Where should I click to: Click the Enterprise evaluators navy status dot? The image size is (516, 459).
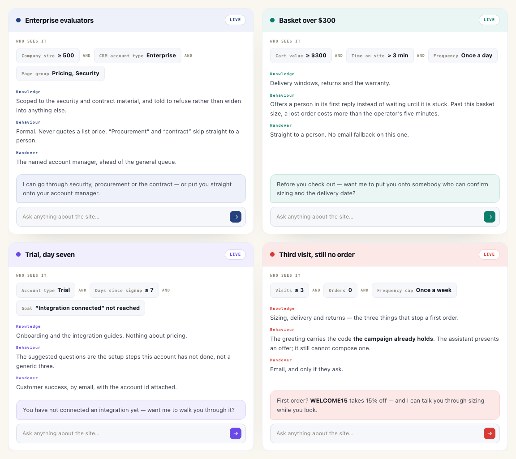pyautogui.click(x=18, y=21)
